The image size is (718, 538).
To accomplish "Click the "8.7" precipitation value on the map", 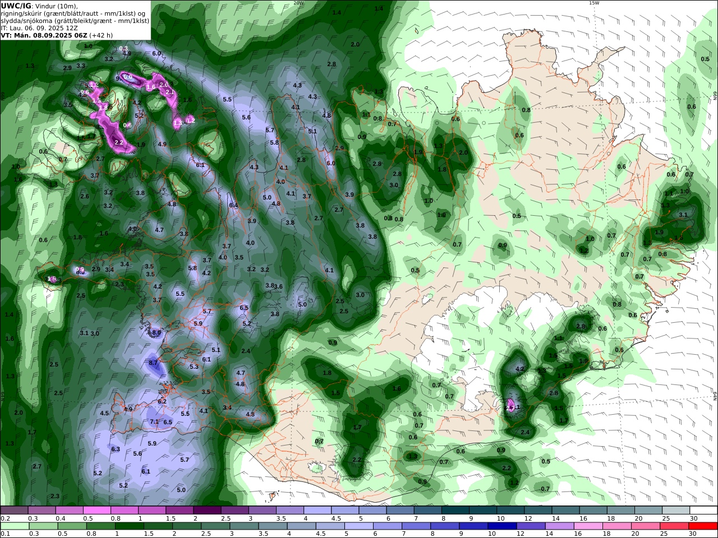I will pos(153,363).
